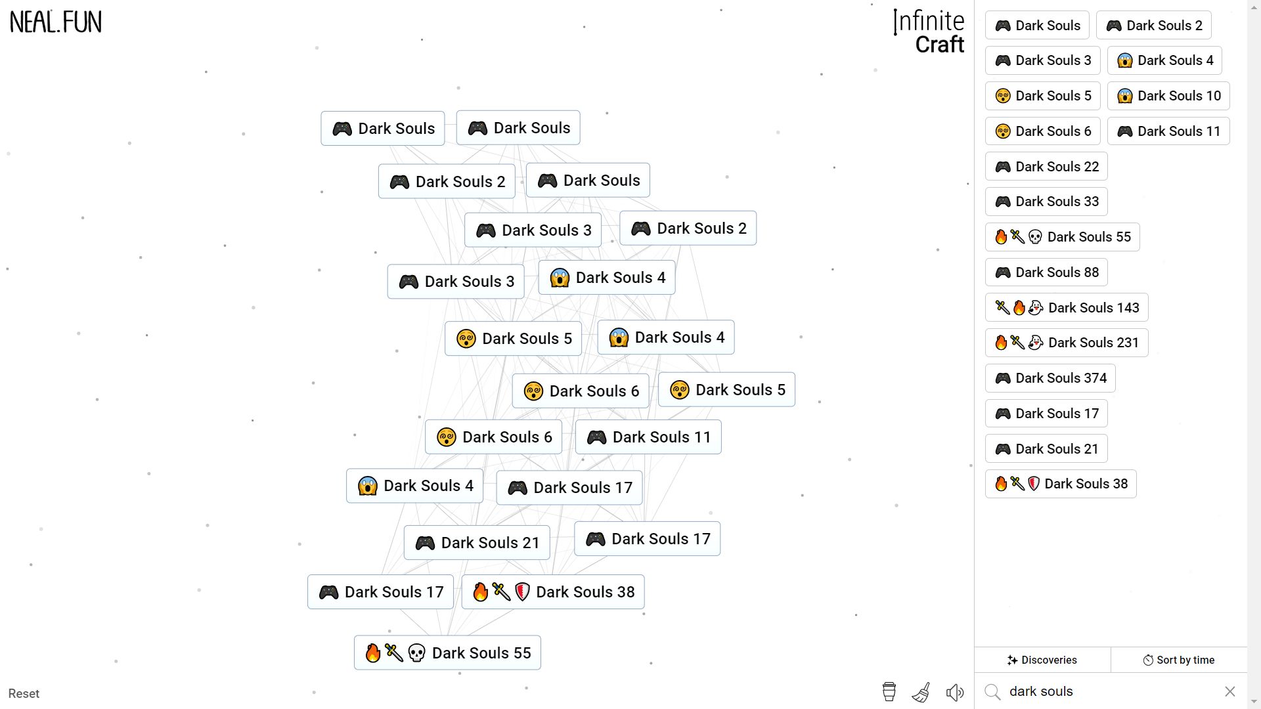Click the Dark Souls 4 scared-face node

(606, 277)
